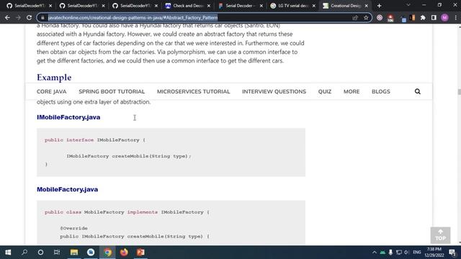
Task: Click the orange and black extension icon
Action: click(412, 17)
